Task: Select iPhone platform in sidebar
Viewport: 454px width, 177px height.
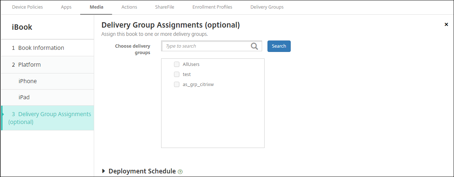Action: (28, 81)
